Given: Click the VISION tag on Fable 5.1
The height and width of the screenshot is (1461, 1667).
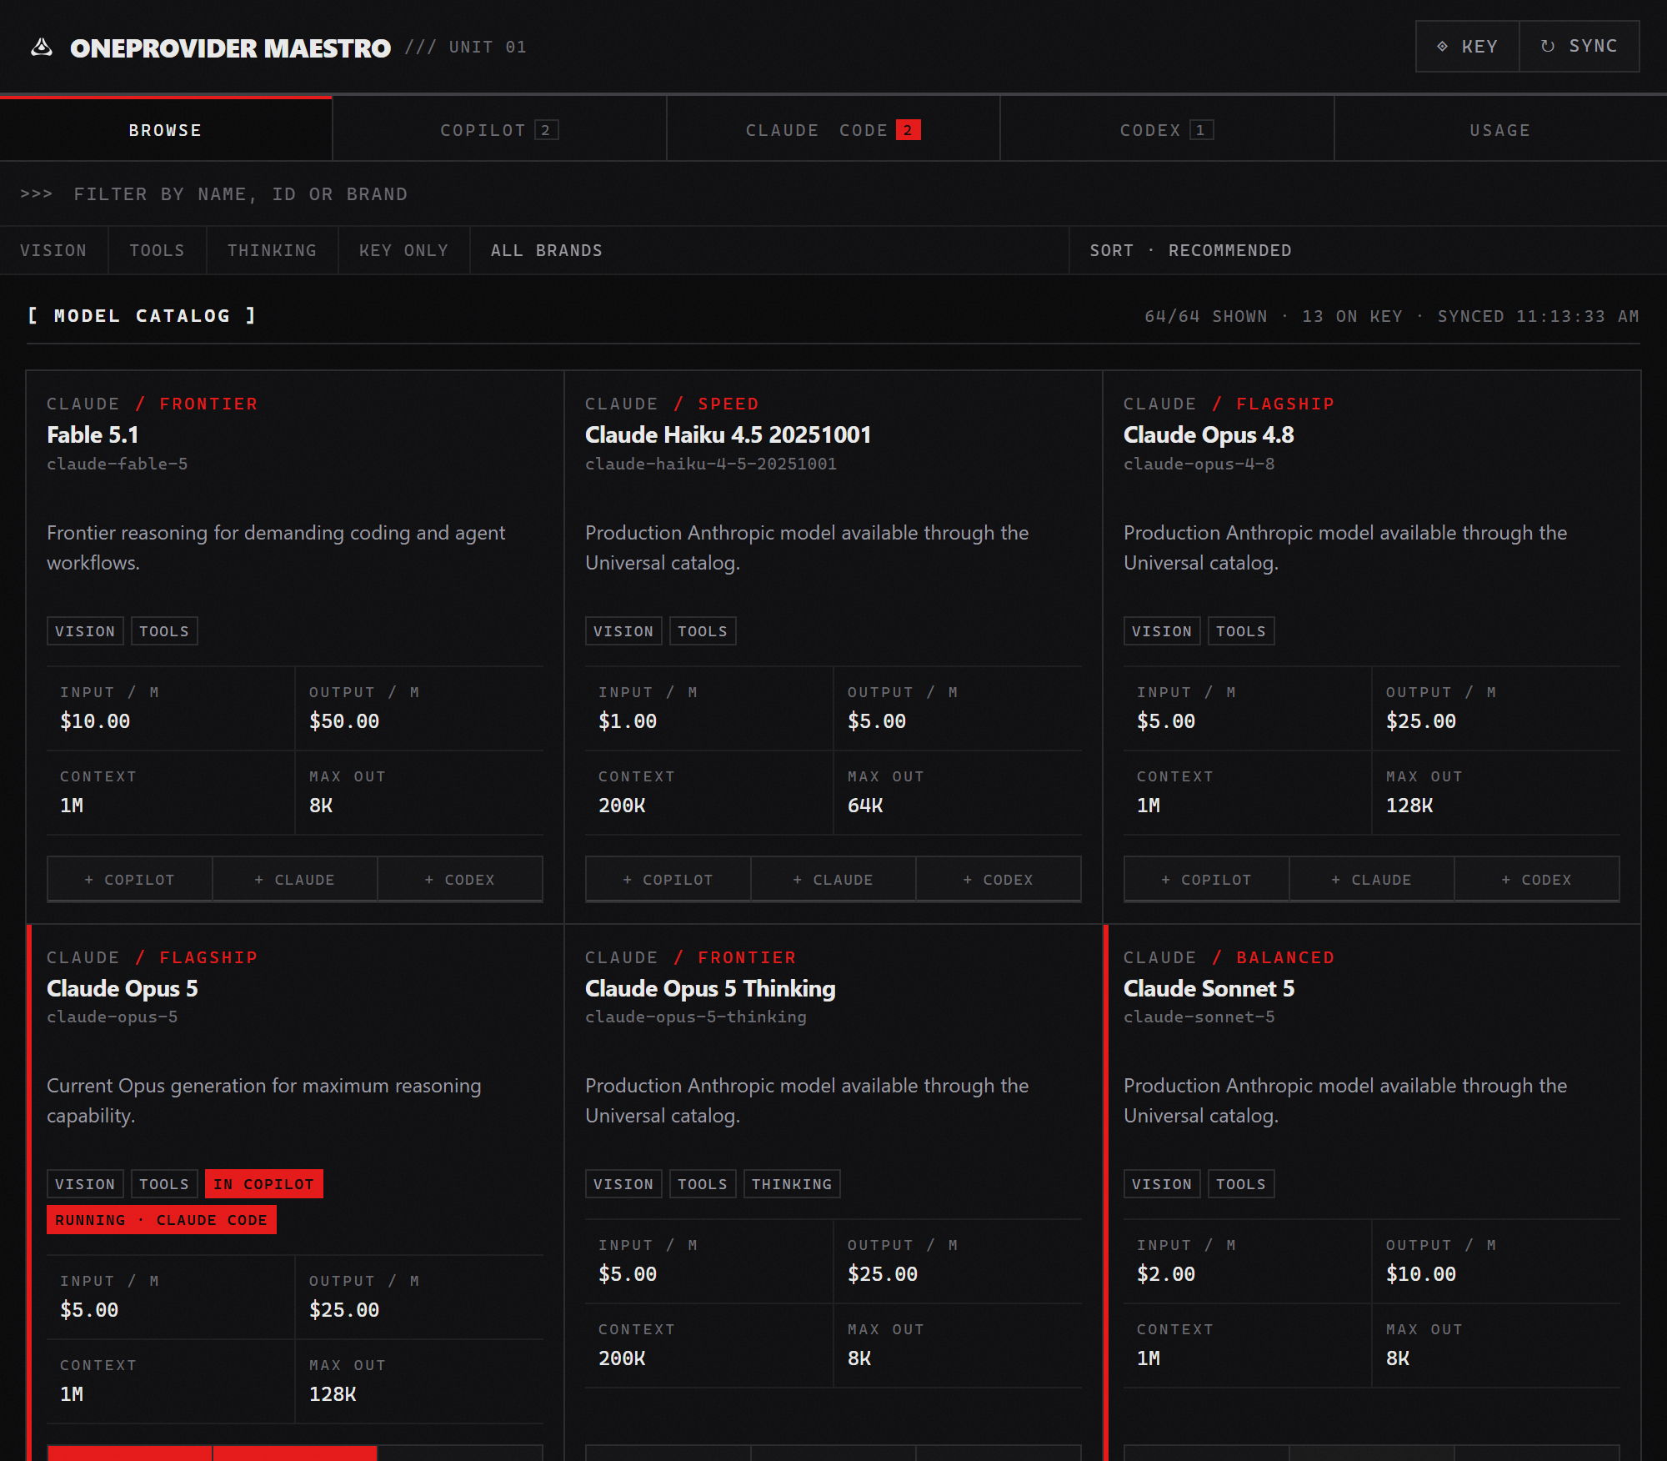Looking at the screenshot, I should coord(85,631).
